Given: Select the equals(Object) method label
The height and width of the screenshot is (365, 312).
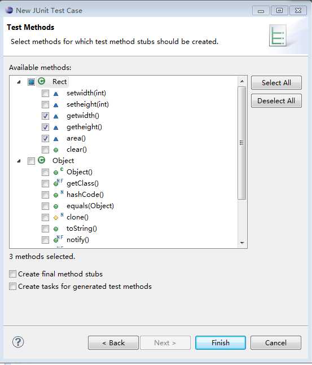Looking at the screenshot, I should pos(90,206).
